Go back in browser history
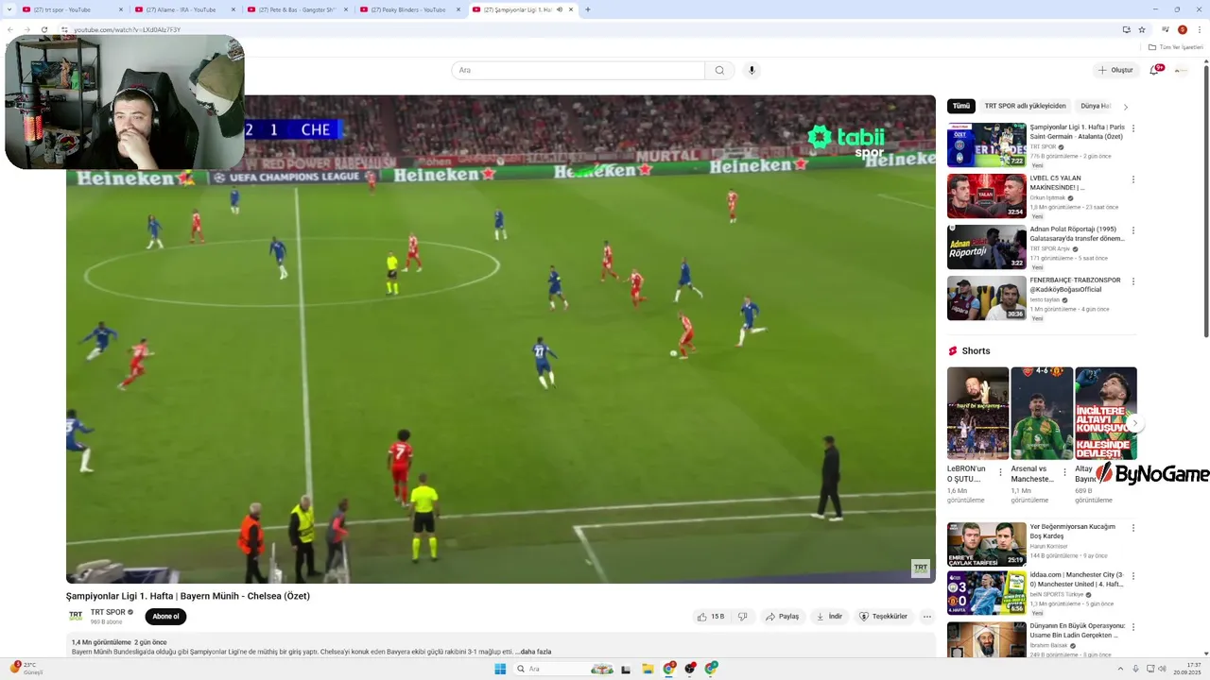Screen dimensions: 1210x680 pos(10,29)
